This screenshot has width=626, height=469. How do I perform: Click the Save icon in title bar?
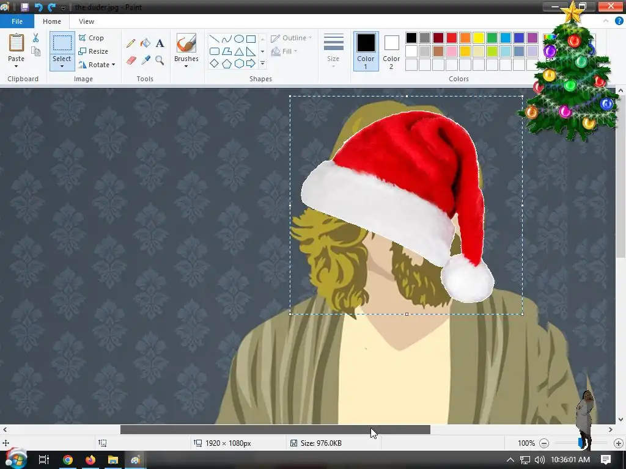24,7
